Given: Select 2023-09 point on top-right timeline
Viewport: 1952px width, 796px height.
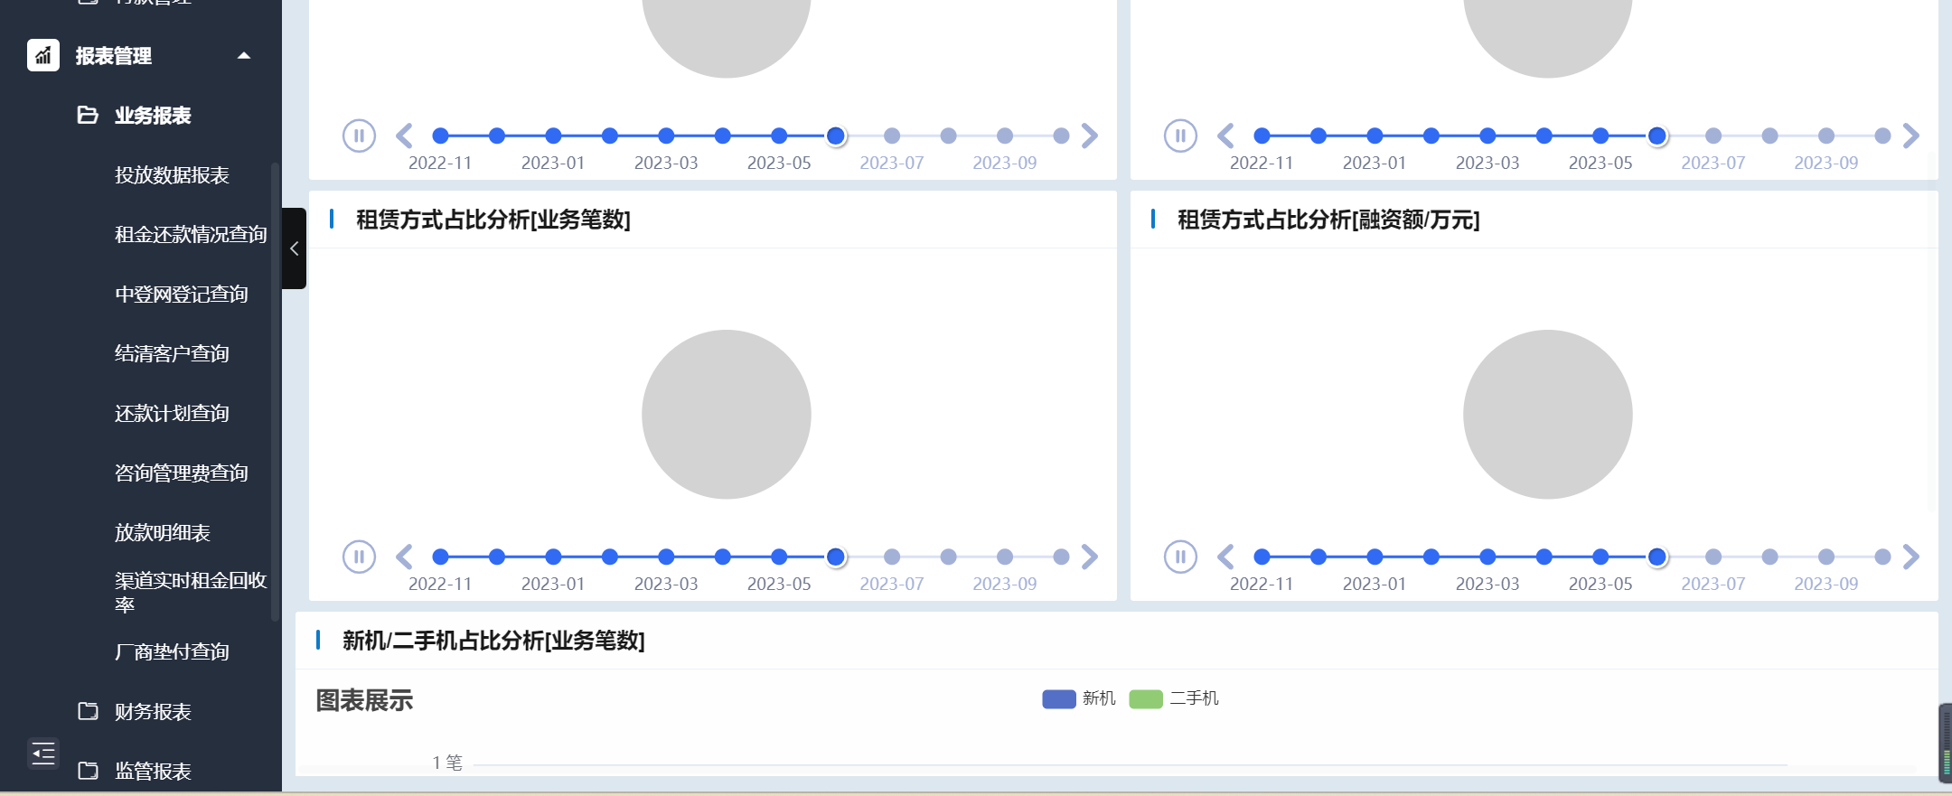Looking at the screenshot, I should (x=1826, y=136).
